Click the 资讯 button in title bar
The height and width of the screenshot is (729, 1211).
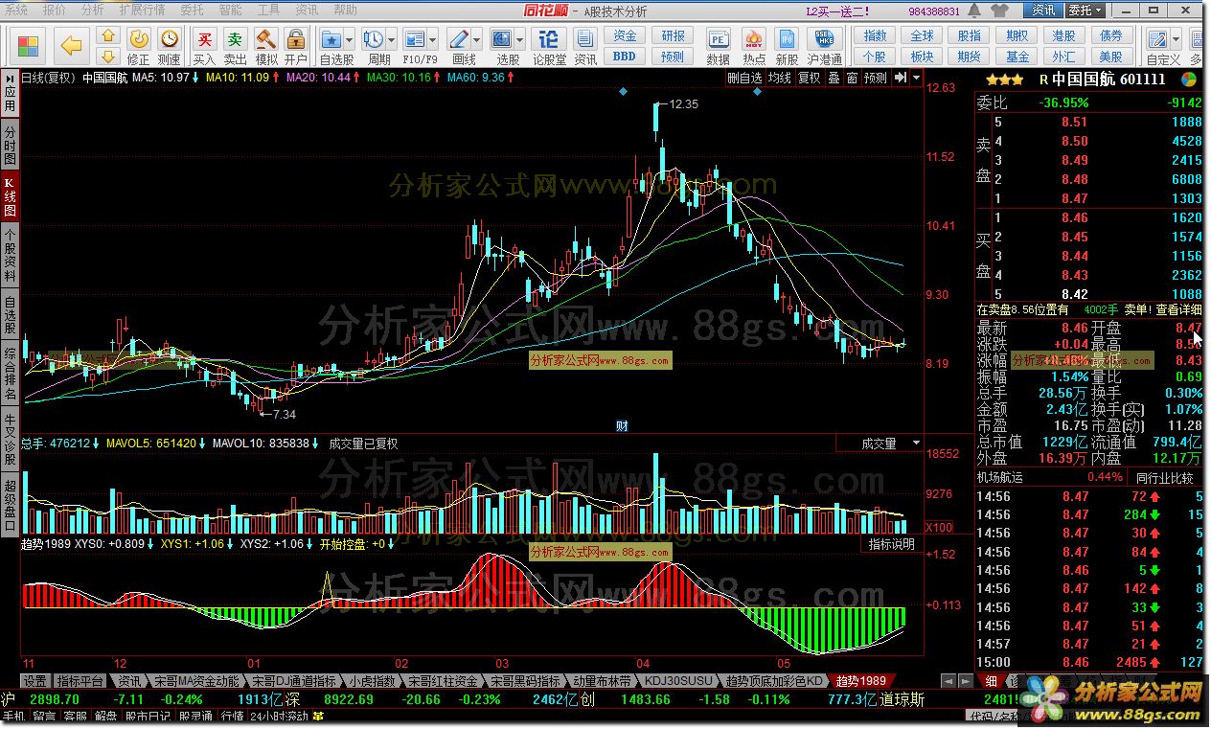pyautogui.click(x=1042, y=11)
